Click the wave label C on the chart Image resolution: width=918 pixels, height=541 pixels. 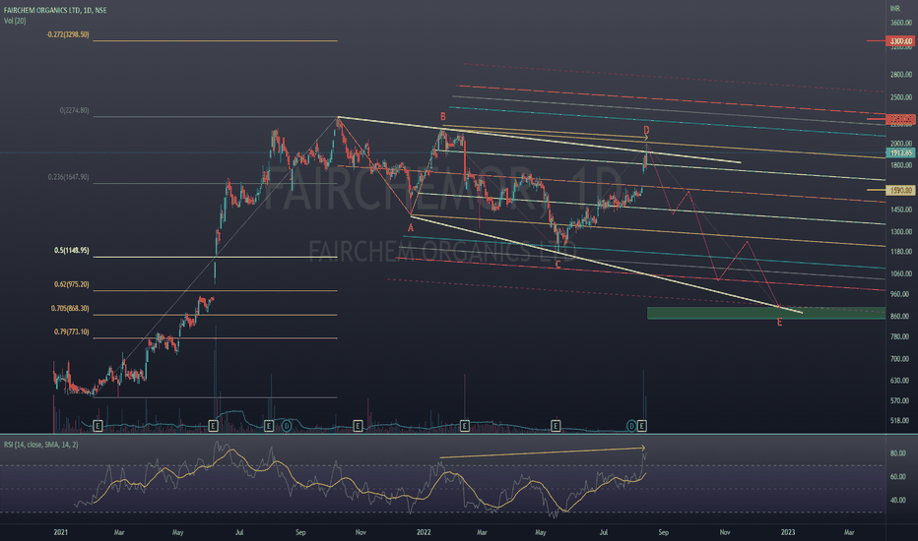tap(557, 265)
